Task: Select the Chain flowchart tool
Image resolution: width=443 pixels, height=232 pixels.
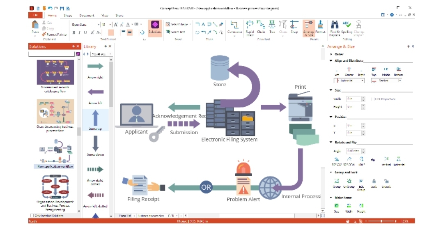Action: pyautogui.click(x=261, y=28)
